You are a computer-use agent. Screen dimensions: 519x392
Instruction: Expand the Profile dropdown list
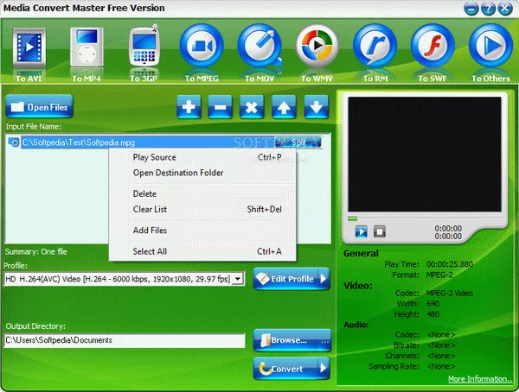click(x=238, y=279)
